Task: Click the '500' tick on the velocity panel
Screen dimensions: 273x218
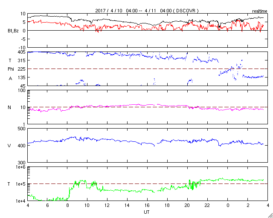Action: pos(22,129)
